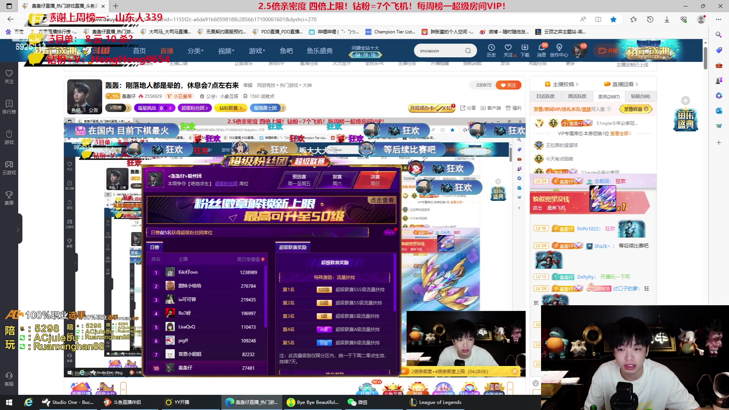
Task: Open Edge sidebar search icon
Action: (718, 35)
